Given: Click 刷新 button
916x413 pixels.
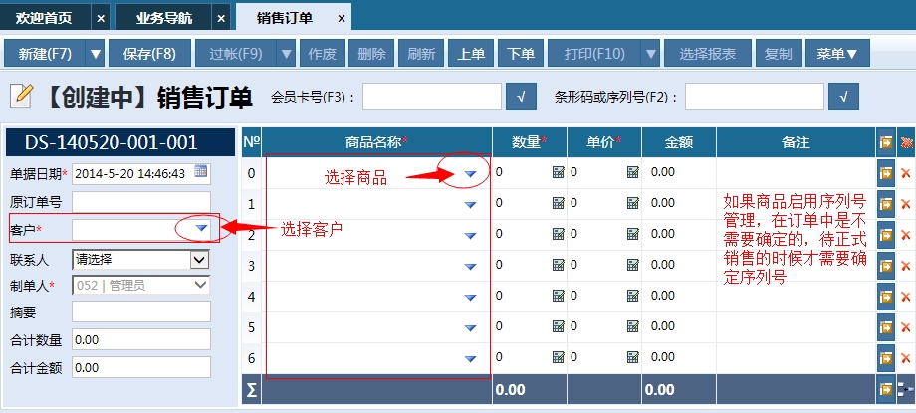Looking at the screenshot, I should [421, 54].
